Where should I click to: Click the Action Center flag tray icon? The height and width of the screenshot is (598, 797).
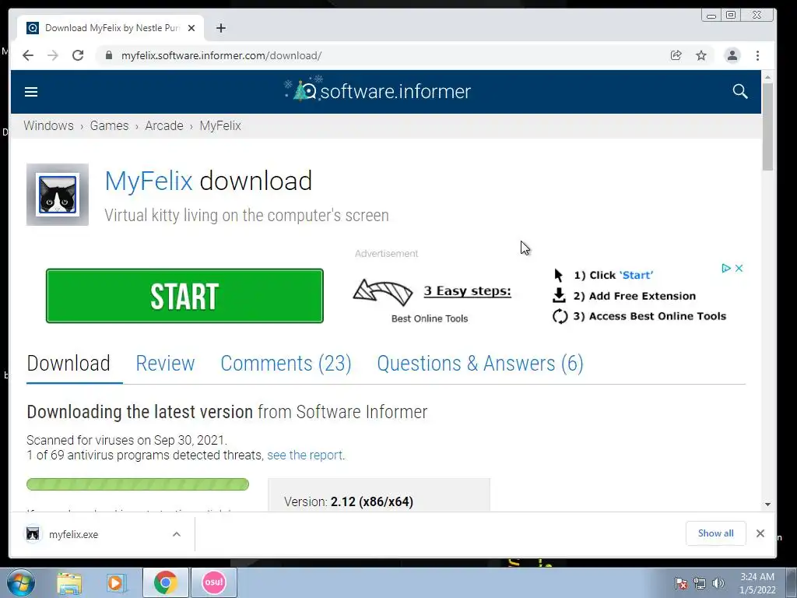pyautogui.click(x=680, y=583)
